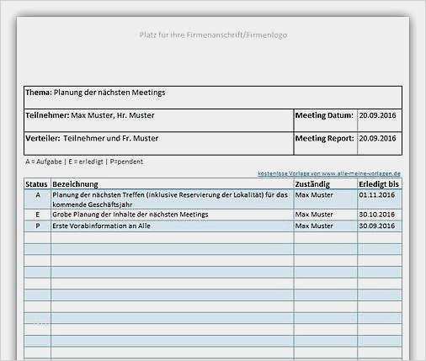Viewport: 426px width, 361px height.
Task: Select the due date 30.10.2016 cell
Action: click(380, 215)
